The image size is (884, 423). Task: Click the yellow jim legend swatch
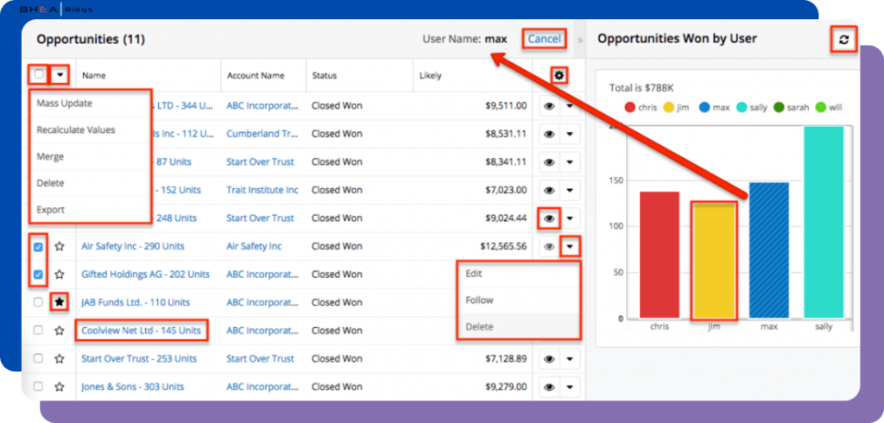click(x=668, y=107)
